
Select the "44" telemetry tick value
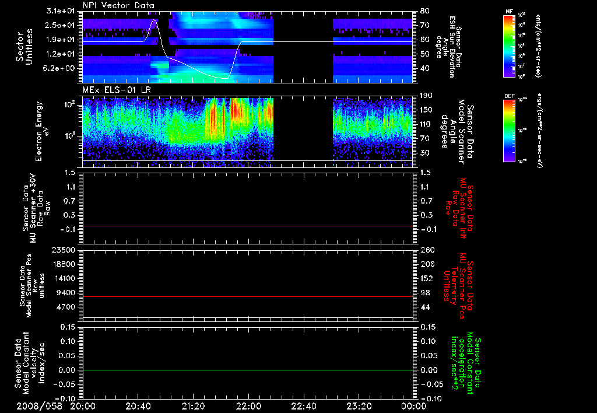(425, 307)
